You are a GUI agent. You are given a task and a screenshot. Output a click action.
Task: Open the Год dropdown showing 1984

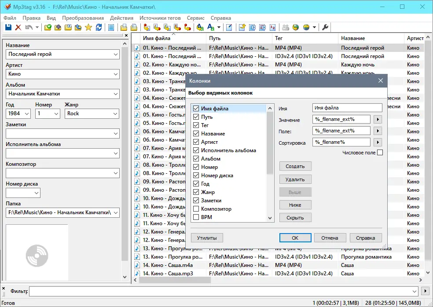point(27,113)
